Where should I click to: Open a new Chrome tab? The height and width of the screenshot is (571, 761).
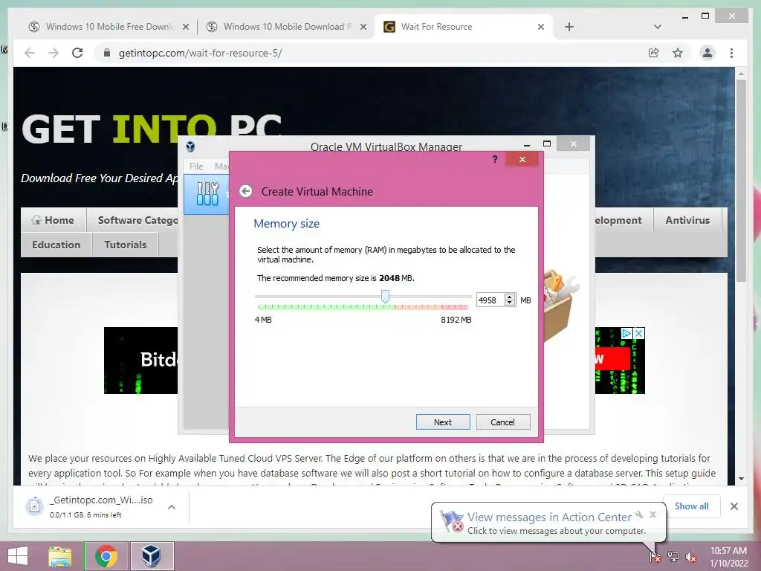(x=569, y=28)
